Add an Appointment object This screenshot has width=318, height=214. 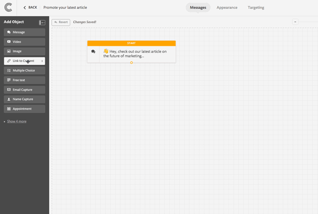tap(25, 109)
